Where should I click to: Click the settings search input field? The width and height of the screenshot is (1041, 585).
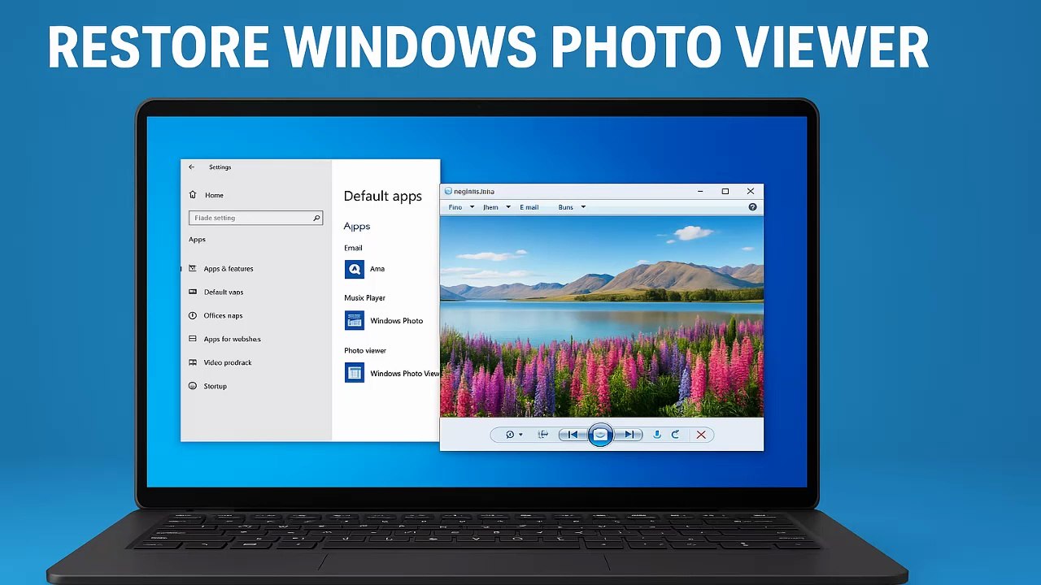[x=255, y=218]
